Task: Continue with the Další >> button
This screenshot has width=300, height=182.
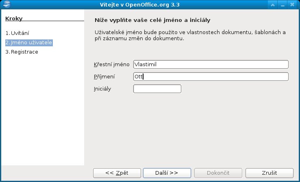Action: 167,173
